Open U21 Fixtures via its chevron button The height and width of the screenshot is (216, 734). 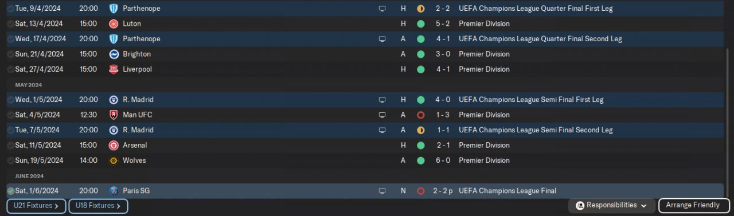(36, 206)
